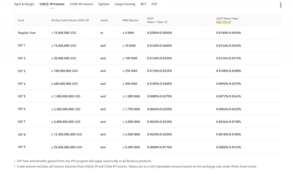
Task: Click the 30-Day Trade Volume column header
Action: tap(68, 21)
